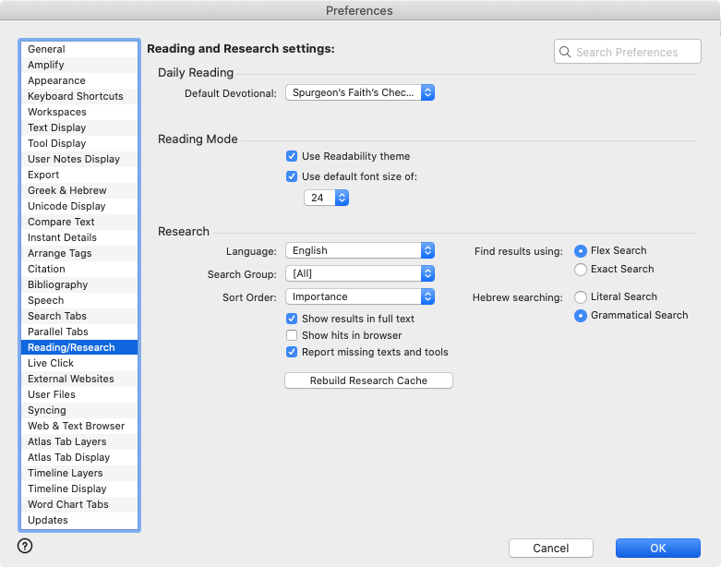
Task: Uncheck Use default font size option
Action: [292, 176]
